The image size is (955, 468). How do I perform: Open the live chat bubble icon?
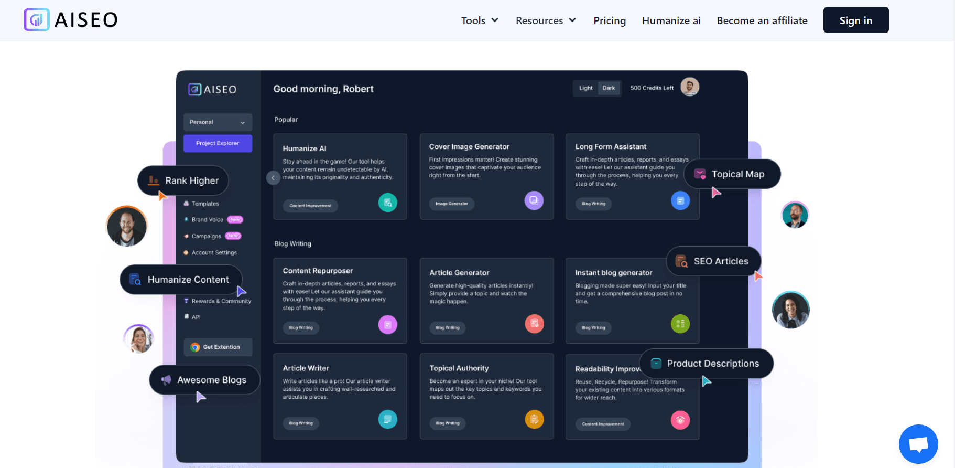tap(918, 444)
